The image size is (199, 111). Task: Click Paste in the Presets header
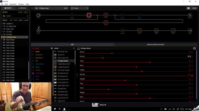16,20
